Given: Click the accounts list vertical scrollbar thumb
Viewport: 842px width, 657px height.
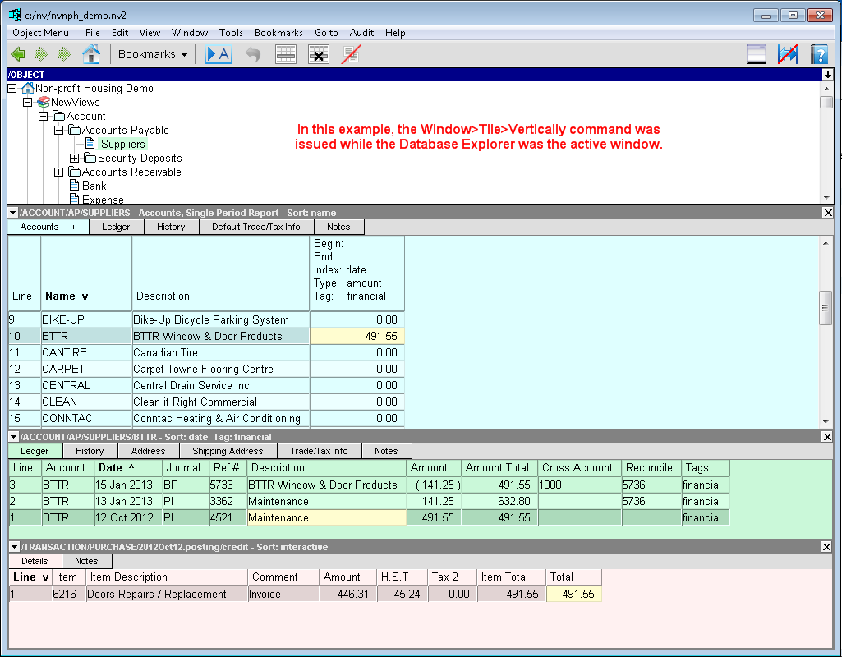Looking at the screenshot, I should point(826,307).
